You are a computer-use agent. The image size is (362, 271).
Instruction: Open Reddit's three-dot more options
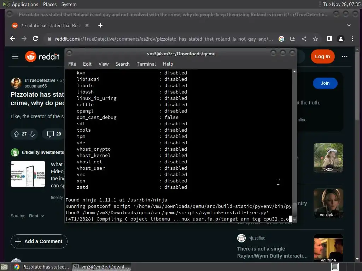point(344,56)
